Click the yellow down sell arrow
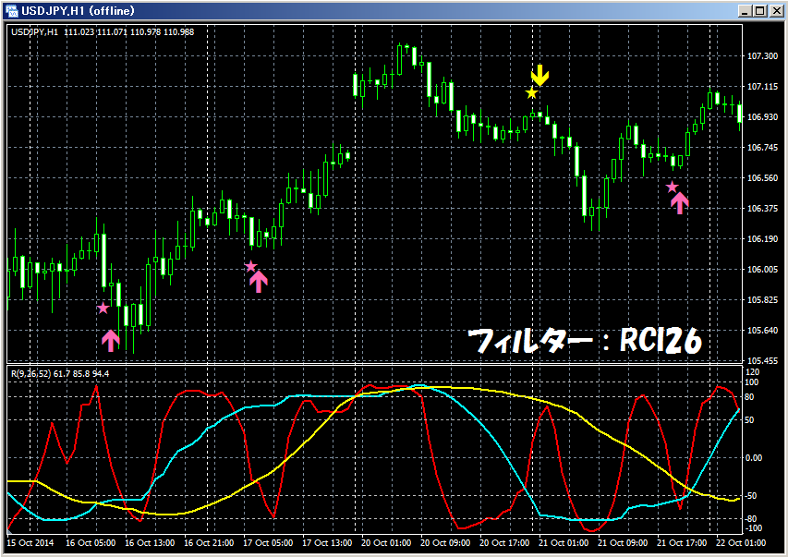The width and height of the screenshot is (788, 557). pyautogui.click(x=539, y=75)
